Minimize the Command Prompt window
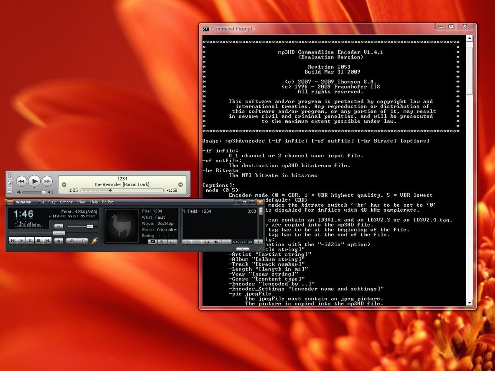This screenshot has width=495, height=371. [441, 27]
